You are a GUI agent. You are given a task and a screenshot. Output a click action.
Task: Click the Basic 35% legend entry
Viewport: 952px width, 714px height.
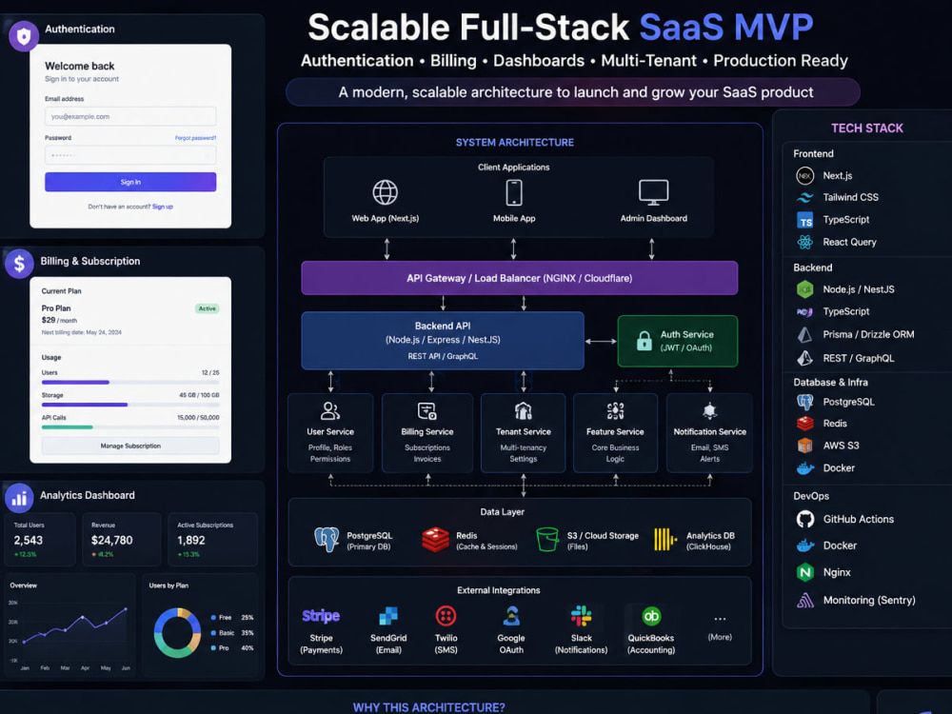(x=232, y=633)
